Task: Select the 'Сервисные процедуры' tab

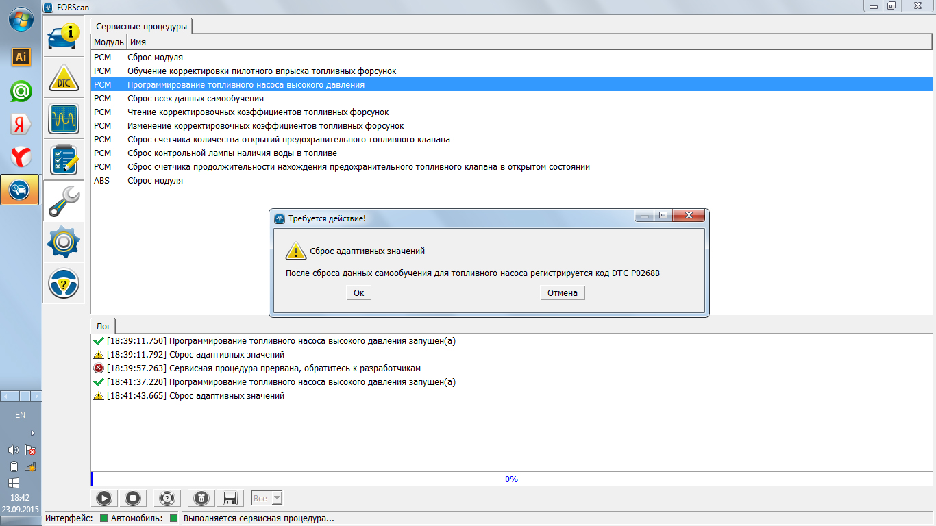Action: click(141, 27)
